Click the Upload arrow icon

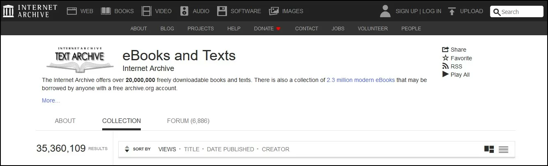(x=452, y=11)
